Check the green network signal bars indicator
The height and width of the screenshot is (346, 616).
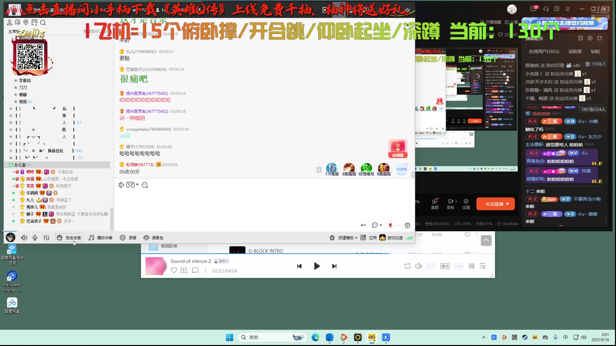coord(409,238)
